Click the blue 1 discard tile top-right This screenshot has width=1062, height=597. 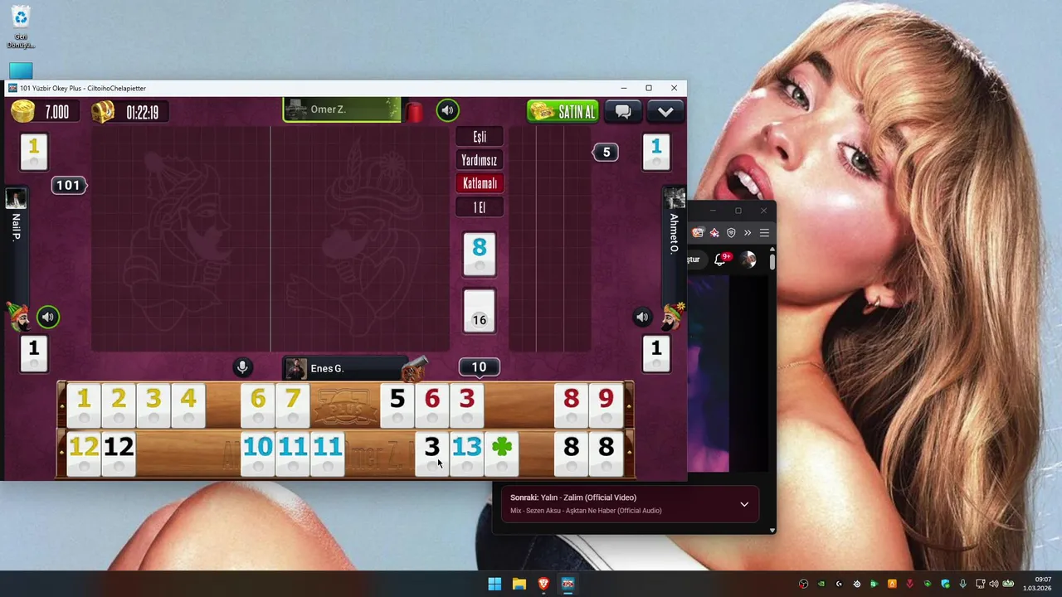click(x=656, y=152)
